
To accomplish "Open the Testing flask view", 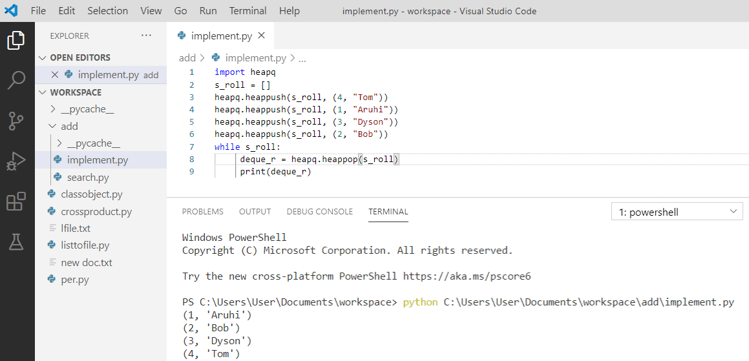I will click(17, 242).
